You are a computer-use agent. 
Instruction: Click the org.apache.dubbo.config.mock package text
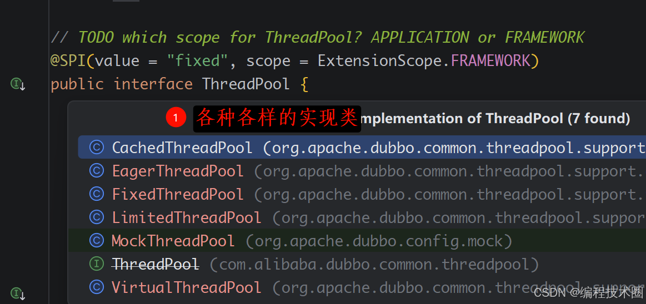coord(379,241)
